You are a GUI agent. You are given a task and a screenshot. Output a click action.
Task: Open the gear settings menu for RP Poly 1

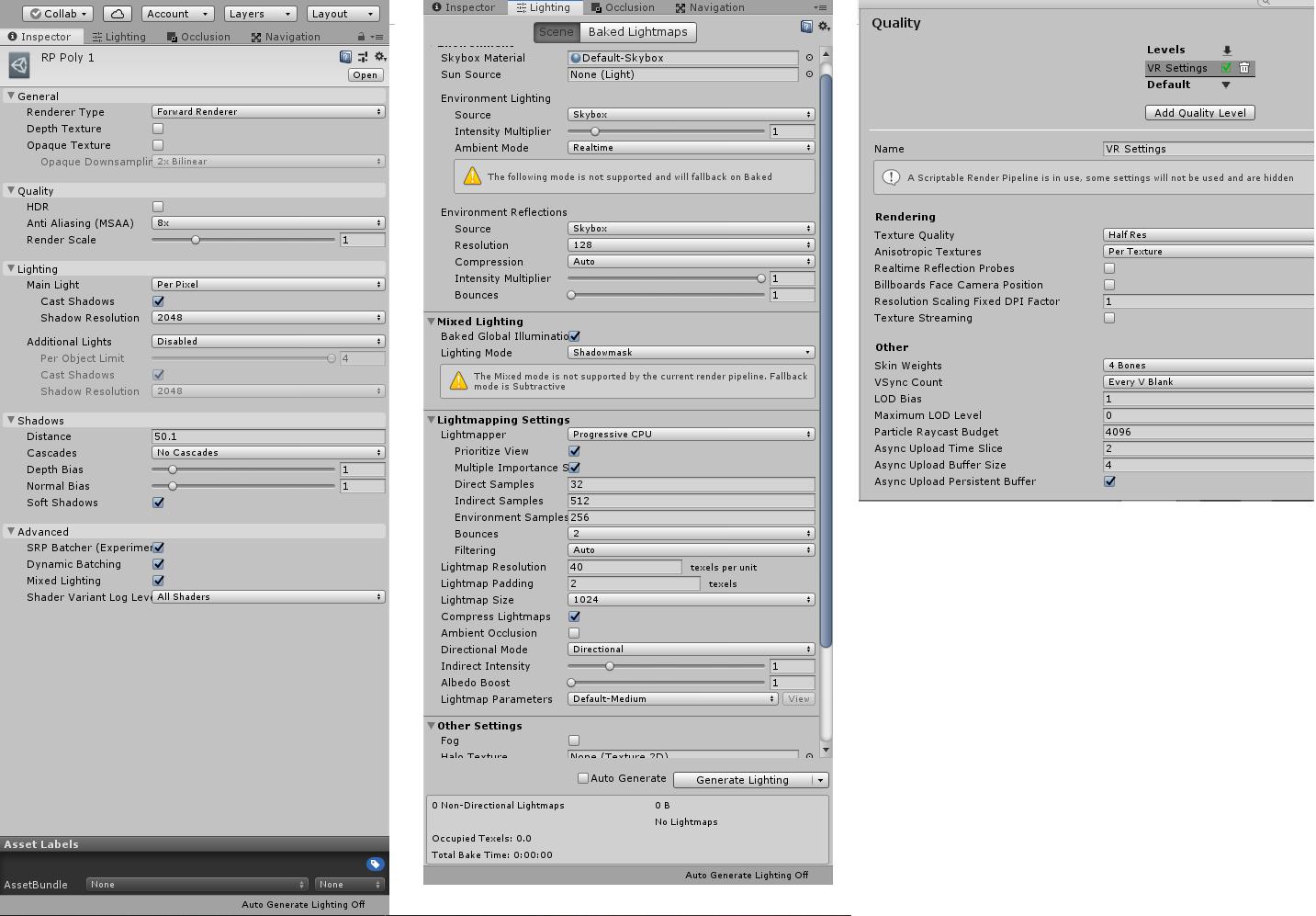point(379,57)
